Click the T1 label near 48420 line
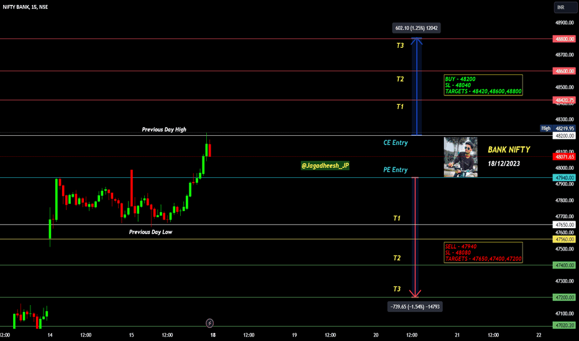Viewport: 579px width, 341px height. pos(400,107)
